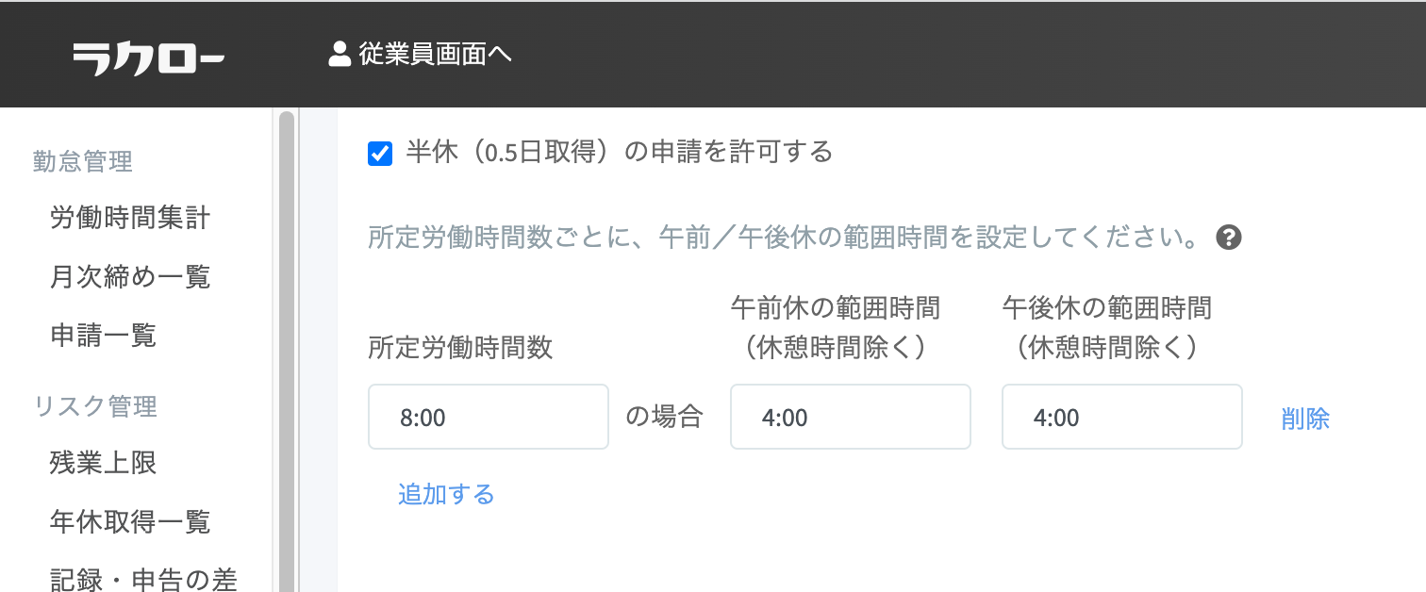Go to 従業員画面へ link
Image resolution: width=1426 pixels, height=592 pixels.
pos(435,55)
